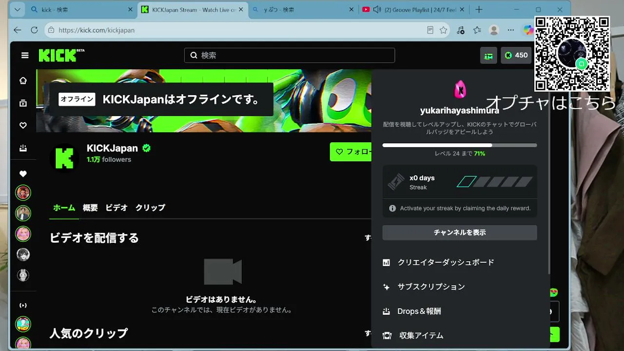Click the yukarihayashimura pink profile avatar
624x351 pixels.
(460, 90)
